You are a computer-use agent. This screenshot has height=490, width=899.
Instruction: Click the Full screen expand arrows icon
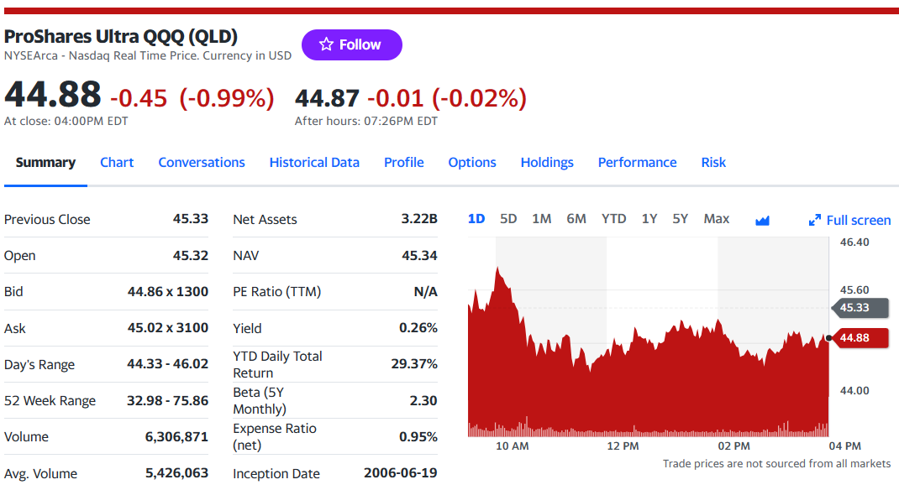coord(815,221)
